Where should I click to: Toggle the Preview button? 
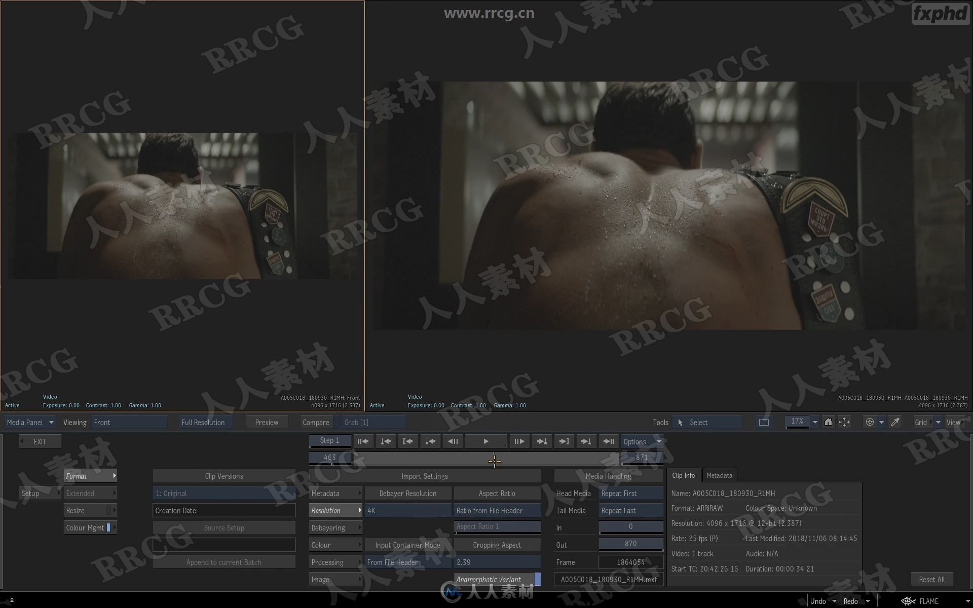[x=267, y=422]
